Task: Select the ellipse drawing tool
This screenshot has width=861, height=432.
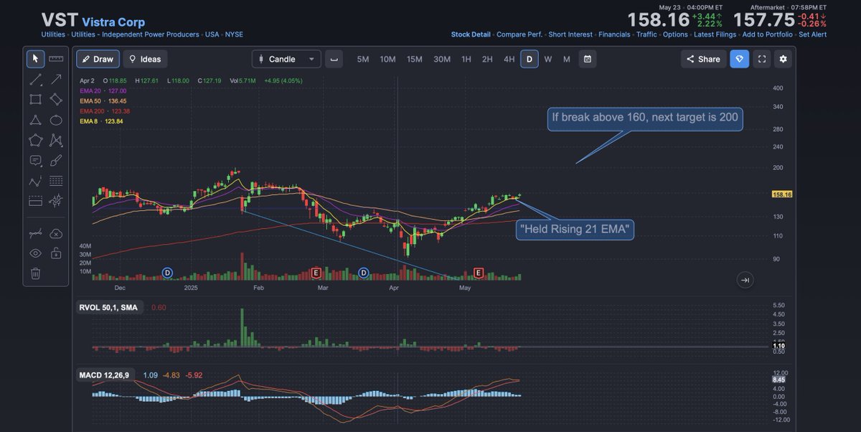Action: point(55,120)
